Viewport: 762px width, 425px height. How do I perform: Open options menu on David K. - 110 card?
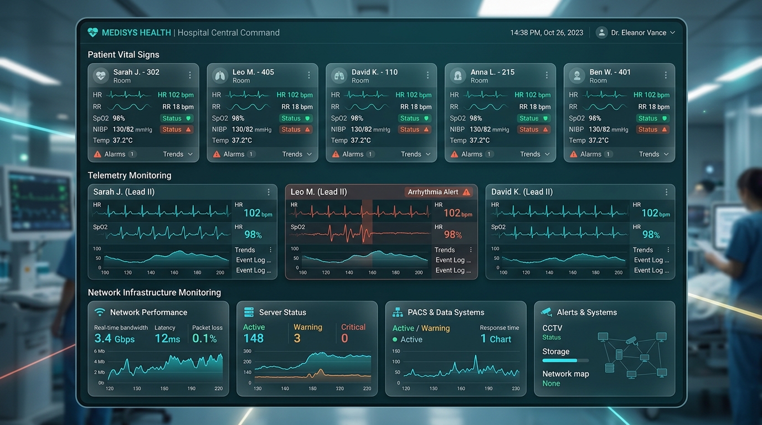click(x=428, y=75)
